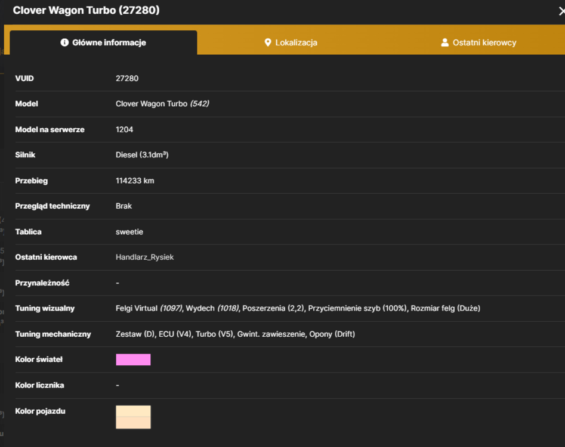
Task: Click the Tuning wizualny label
Action: (45, 308)
